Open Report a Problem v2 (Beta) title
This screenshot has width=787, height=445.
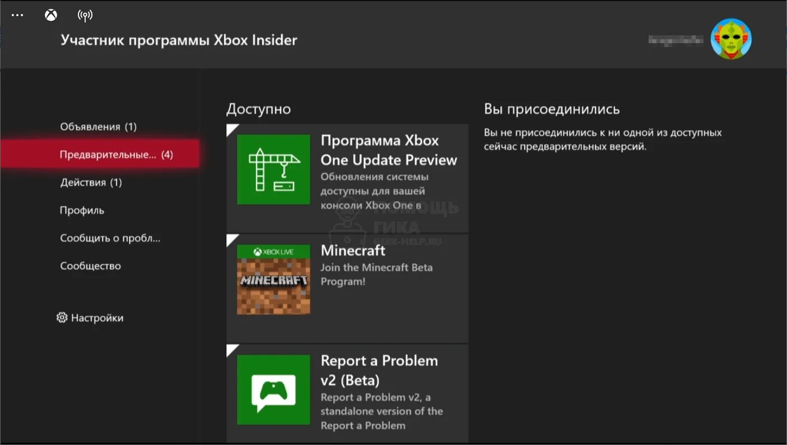click(x=379, y=370)
